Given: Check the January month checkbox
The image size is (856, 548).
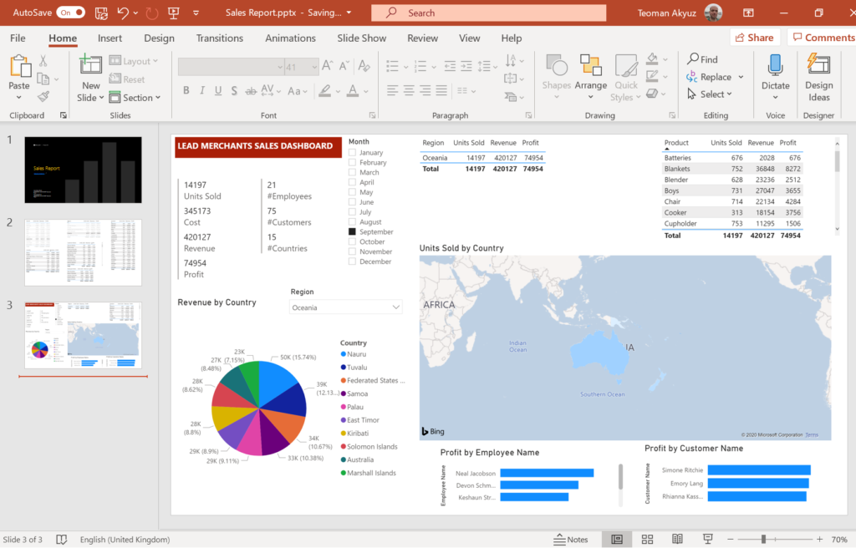Looking at the screenshot, I should 353,153.
